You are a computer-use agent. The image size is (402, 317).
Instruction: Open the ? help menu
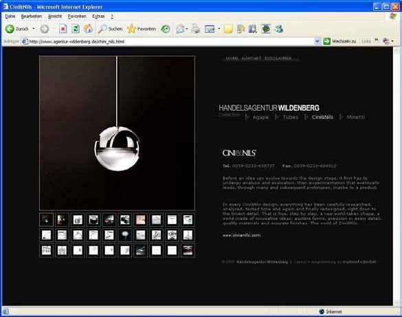pos(112,17)
